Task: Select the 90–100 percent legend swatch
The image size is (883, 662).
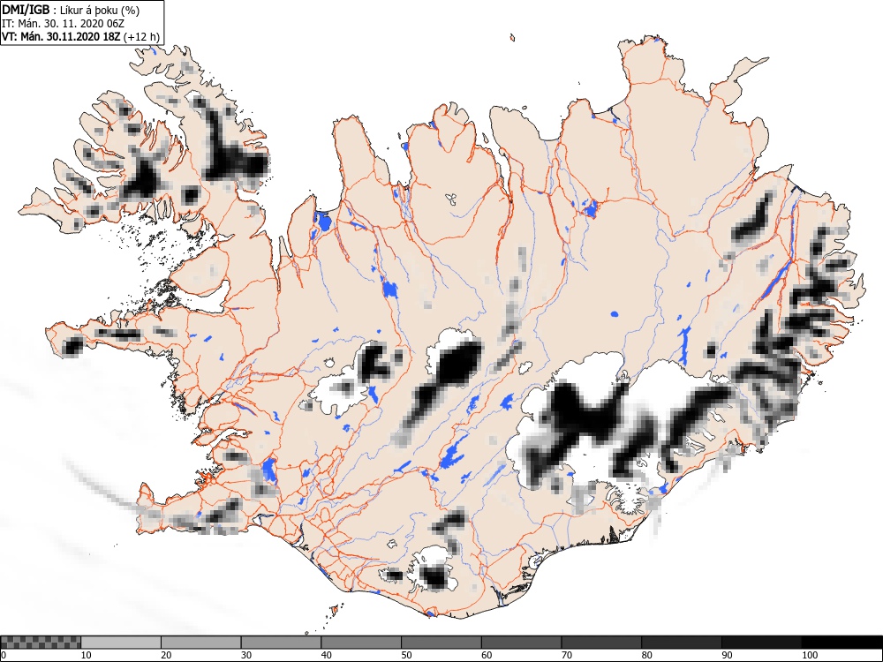Action: pos(761,643)
